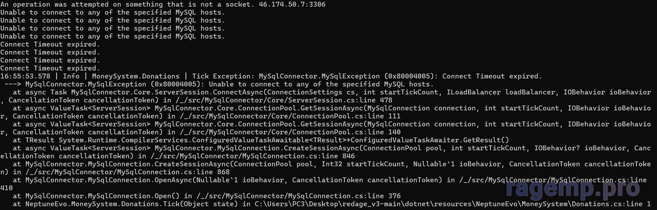Click the wrapped line number 410

(7, 188)
